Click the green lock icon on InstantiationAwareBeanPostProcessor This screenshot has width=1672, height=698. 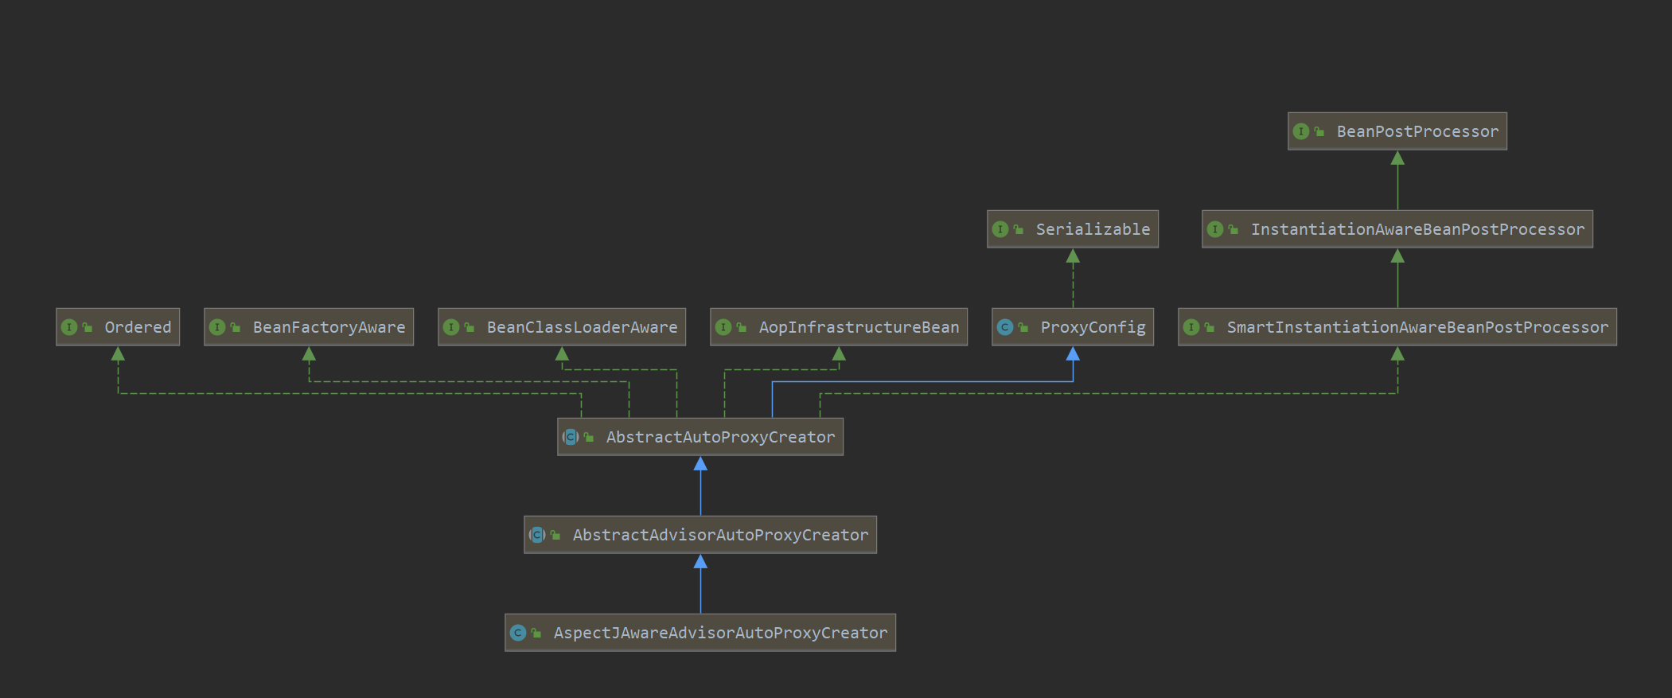click(1234, 229)
